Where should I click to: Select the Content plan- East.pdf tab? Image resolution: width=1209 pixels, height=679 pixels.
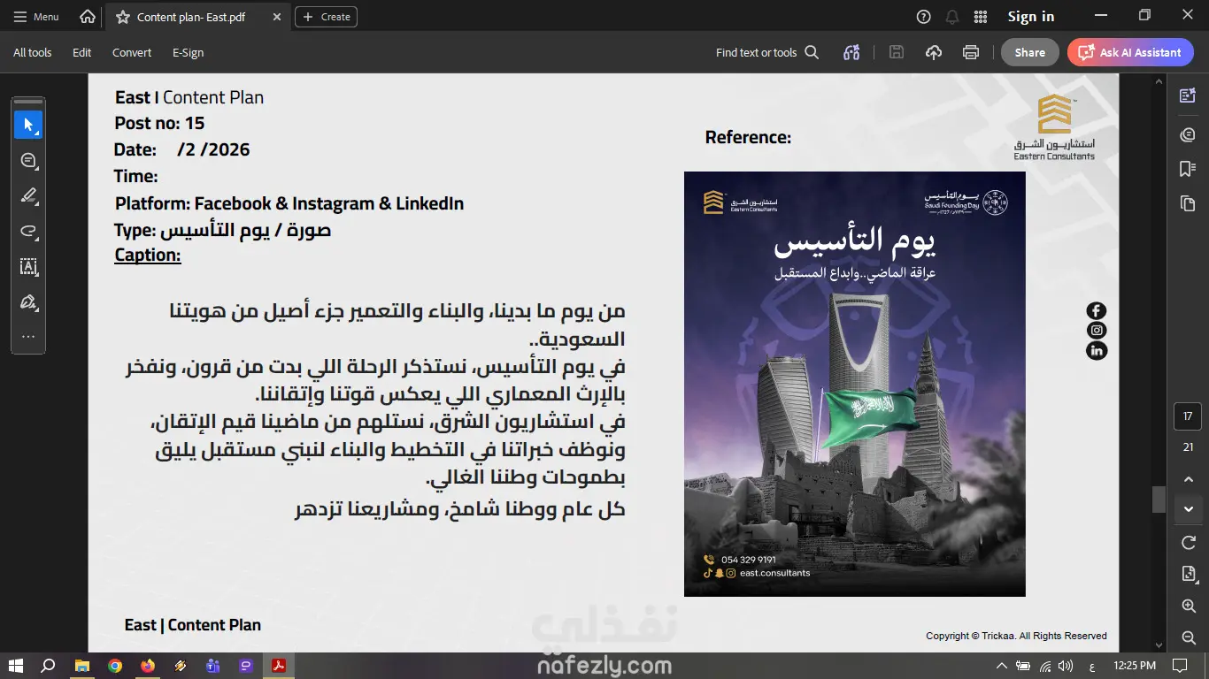click(x=197, y=17)
